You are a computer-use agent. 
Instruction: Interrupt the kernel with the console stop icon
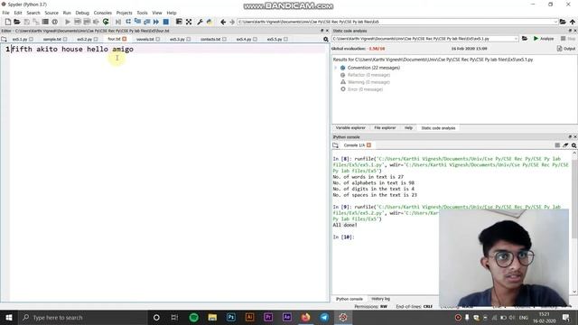[557, 145]
